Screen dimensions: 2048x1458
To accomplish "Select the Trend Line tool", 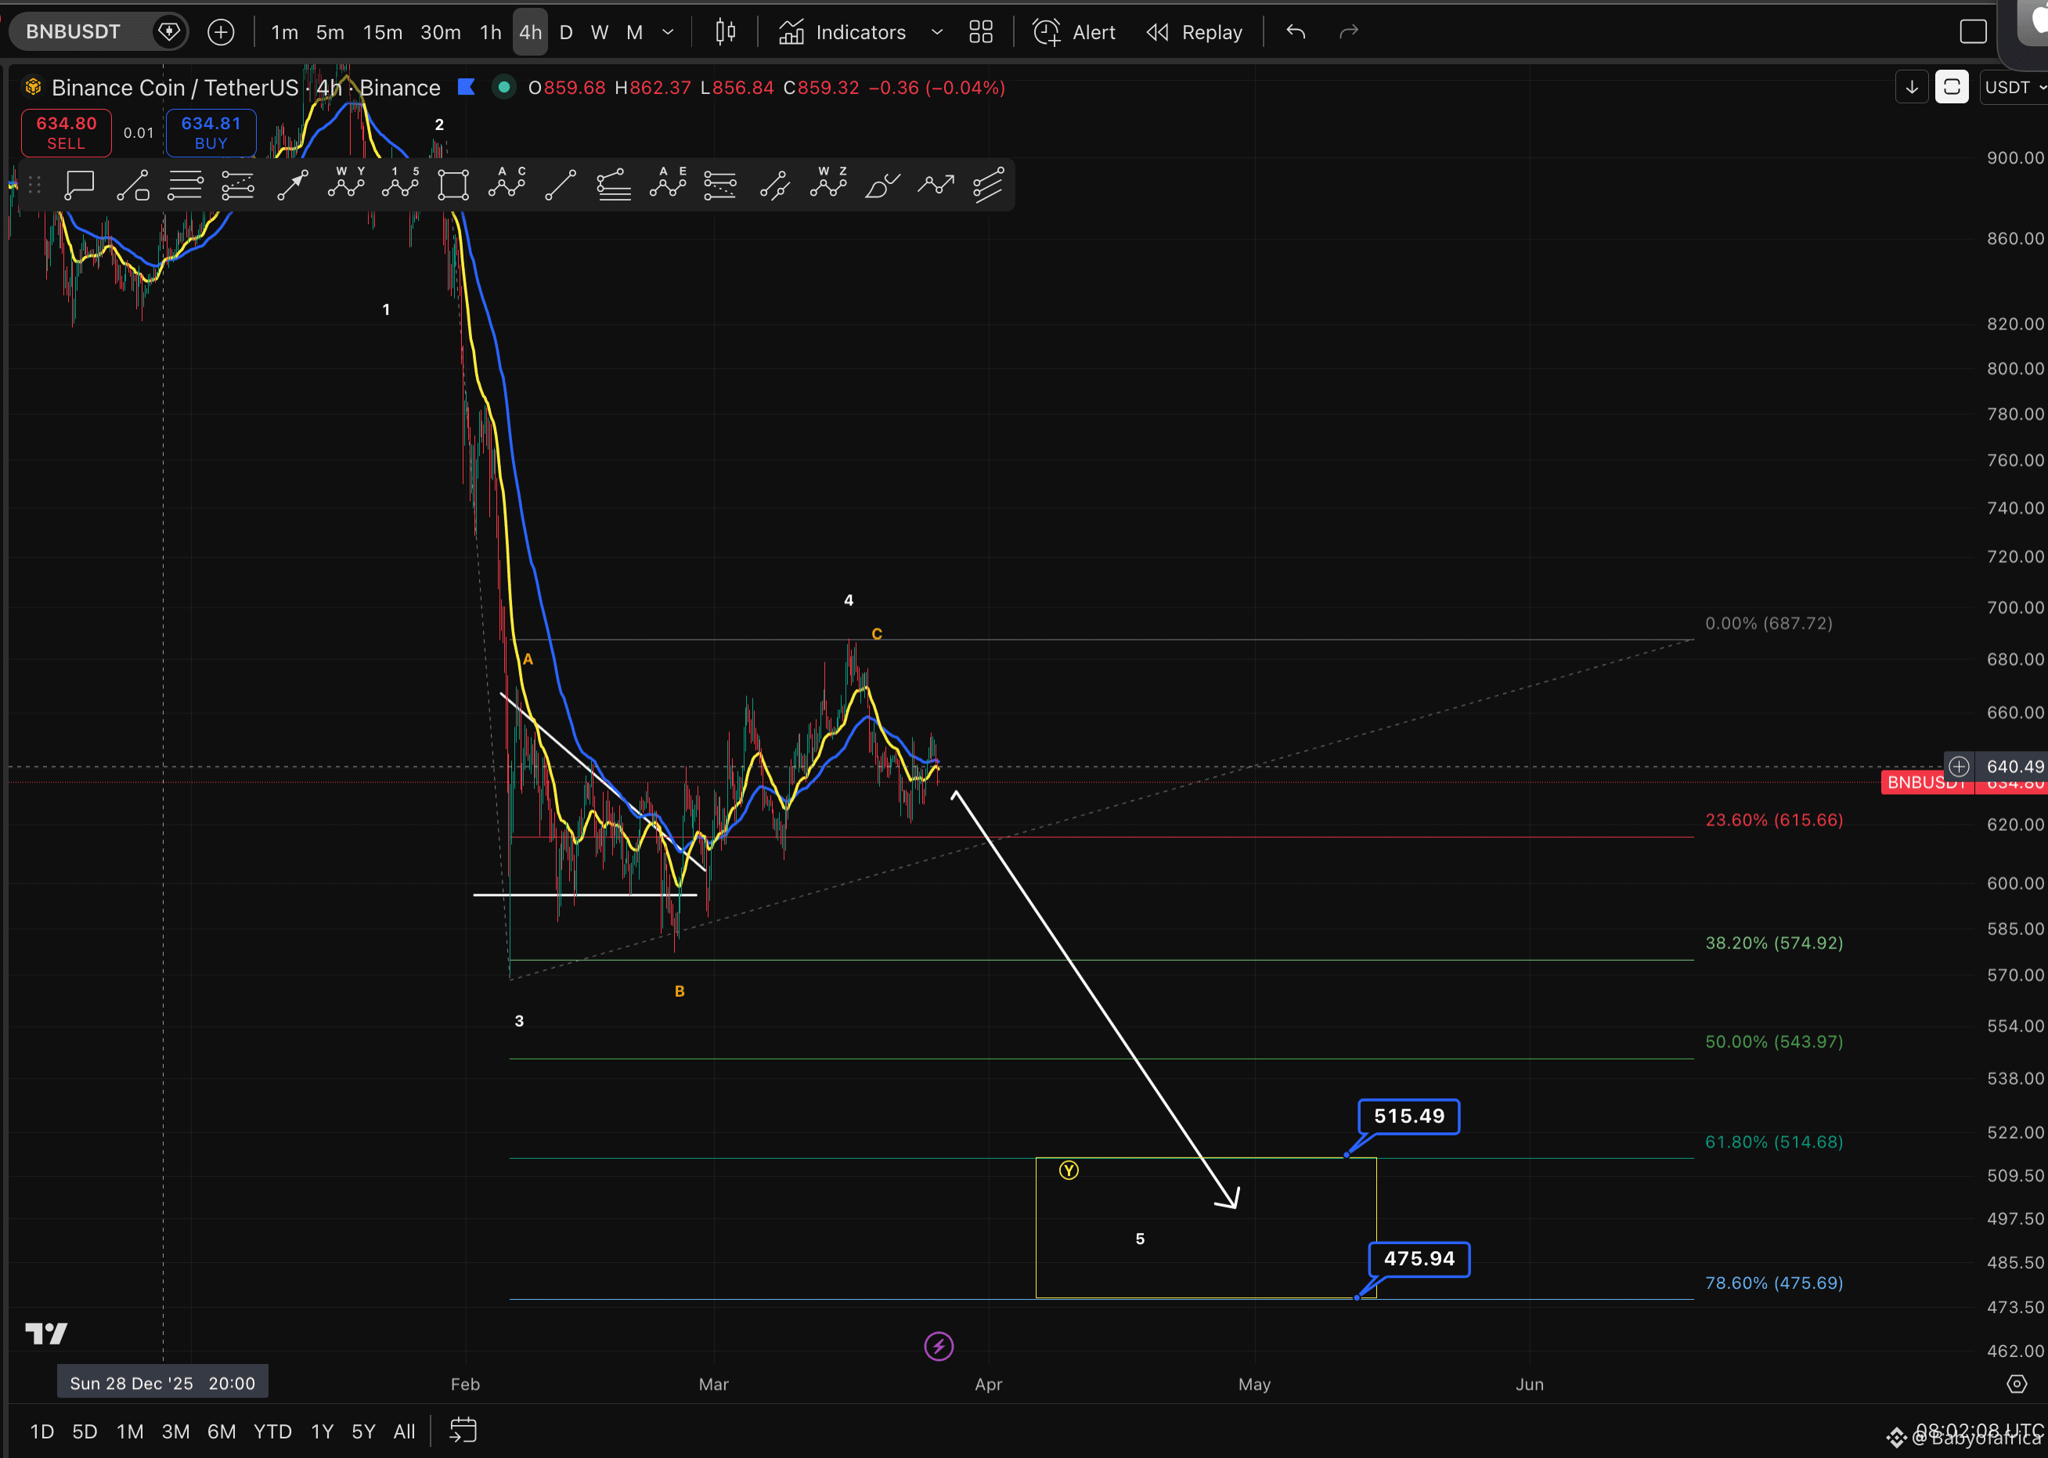I will [561, 185].
